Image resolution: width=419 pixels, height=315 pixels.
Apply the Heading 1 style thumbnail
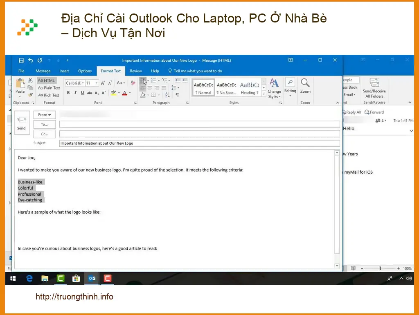[x=249, y=88]
